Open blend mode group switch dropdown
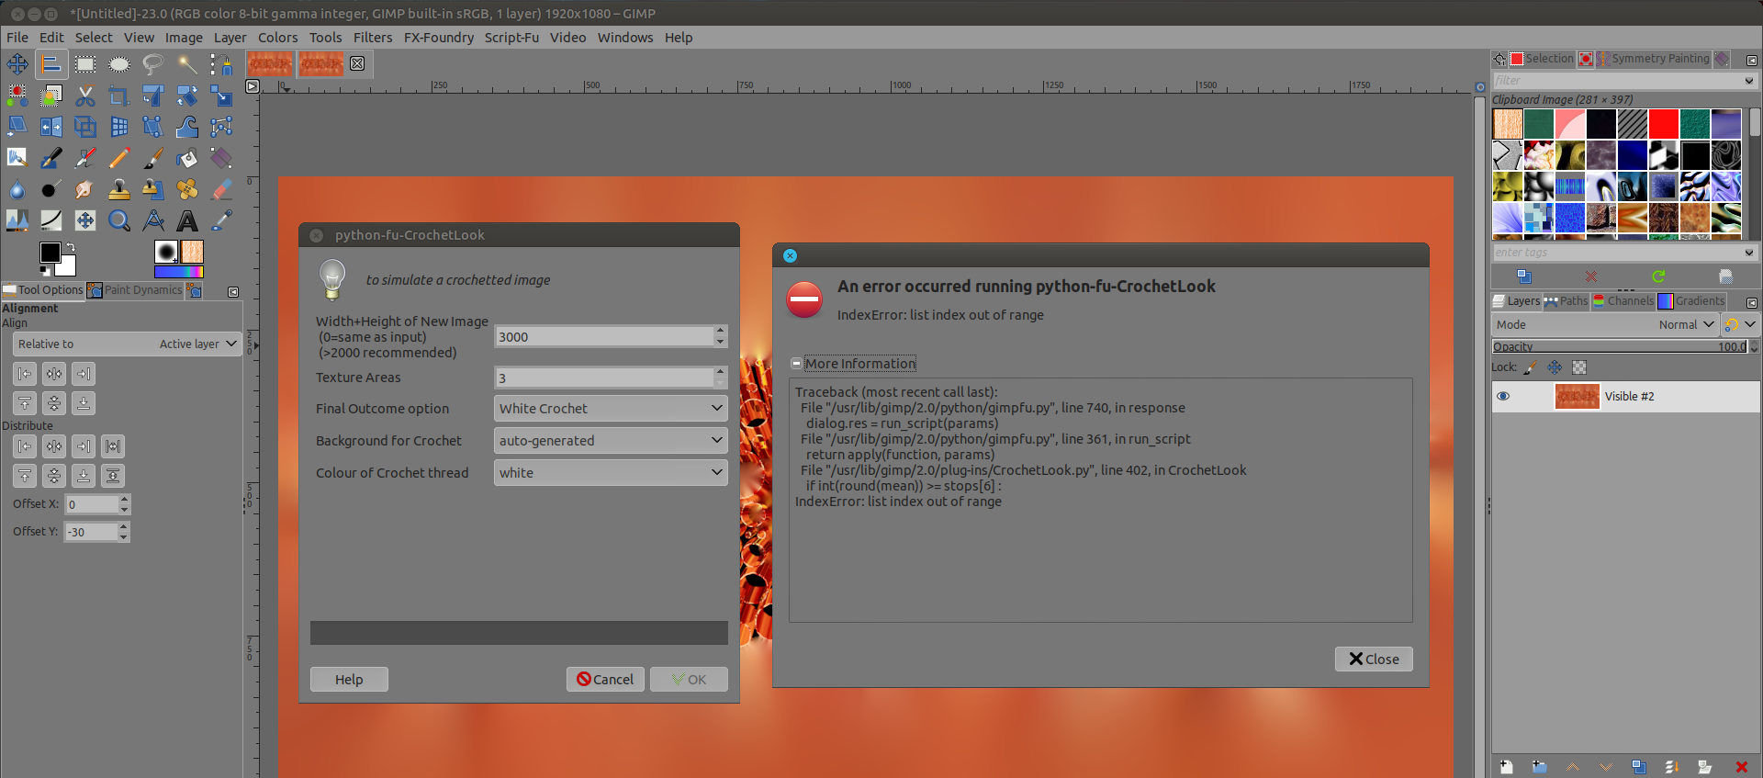The image size is (1763, 778). point(1740,325)
